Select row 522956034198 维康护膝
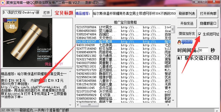The image size is (221, 112). coord(123,77)
